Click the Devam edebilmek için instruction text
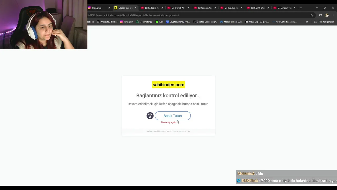Image resolution: width=337 pixels, height=190 pixels. [x=168, y=104]
